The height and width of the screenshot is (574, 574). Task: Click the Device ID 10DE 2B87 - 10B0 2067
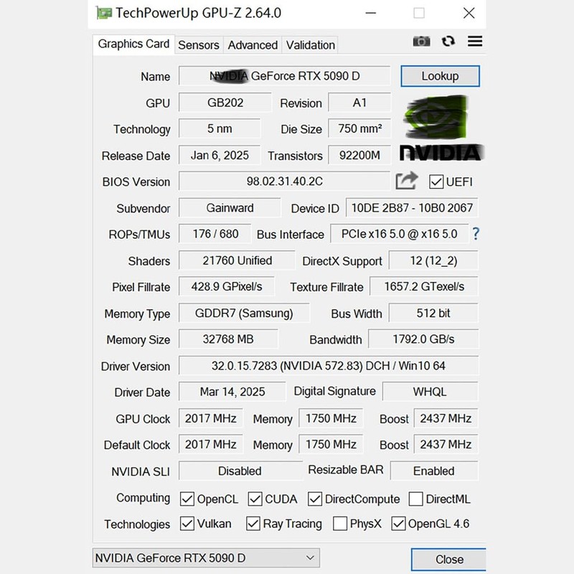pyautogui.click(x=412, y=208)
